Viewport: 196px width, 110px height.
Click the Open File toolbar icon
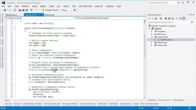(20, 10)
